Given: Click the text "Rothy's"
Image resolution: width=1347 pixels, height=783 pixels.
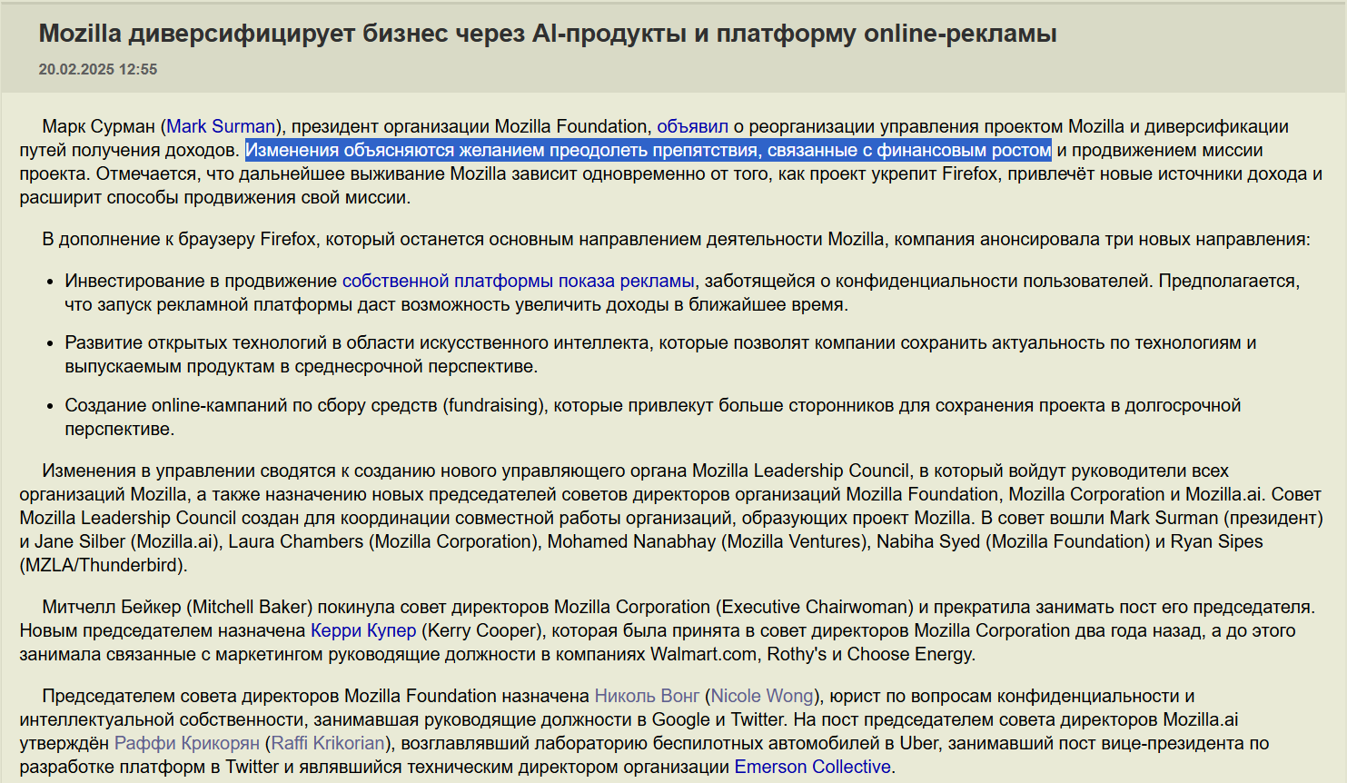Looking at the screenshot, I should 798,654.
